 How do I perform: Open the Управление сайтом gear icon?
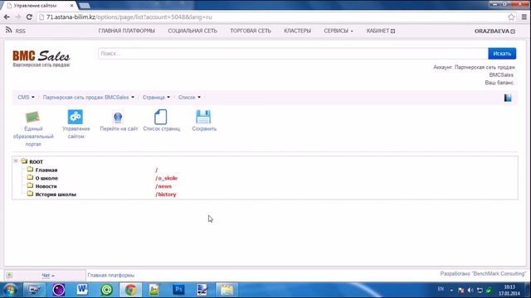coord(76,117)
